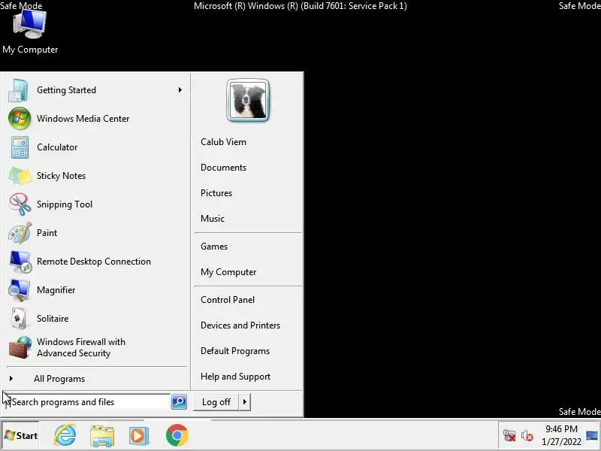Expand the Getting Started submenu arrow
The width and height of the screenshot is (601, 451).
click(x=180, y=89)
